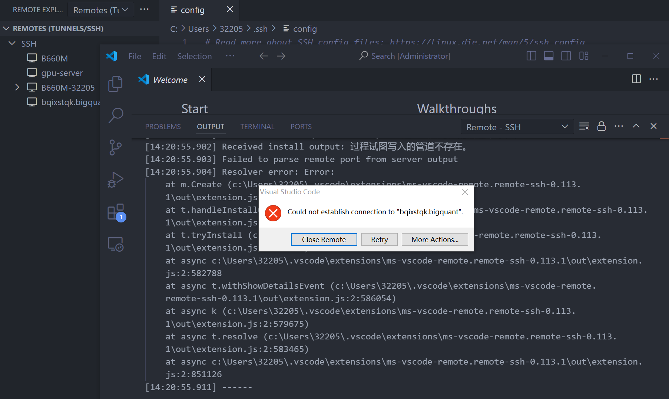Expand the B660M-32205 SSH host

click(x=17, y=87)
